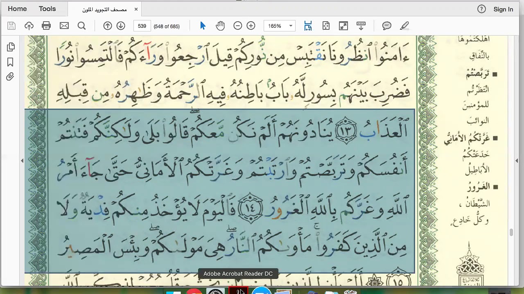The height and width of the screenshot is (294, 524).
Task: Close the مصحف التجويد الملون document tab
Action: (x=136, y=9)
